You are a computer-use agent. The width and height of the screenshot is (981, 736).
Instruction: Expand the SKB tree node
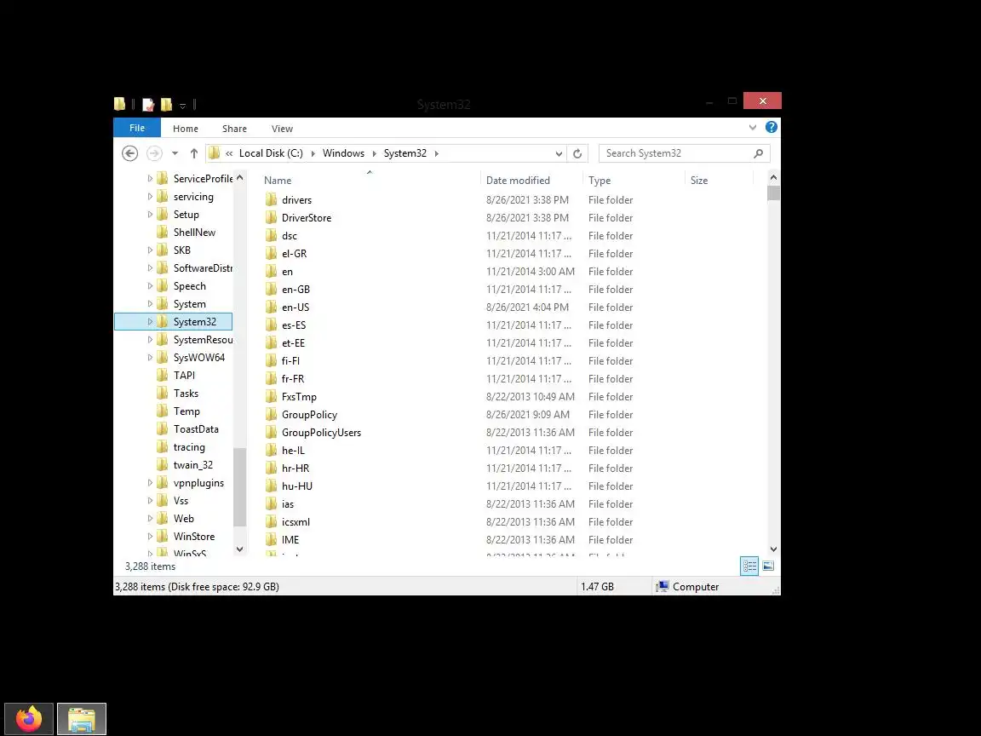[x=150, y=250]
